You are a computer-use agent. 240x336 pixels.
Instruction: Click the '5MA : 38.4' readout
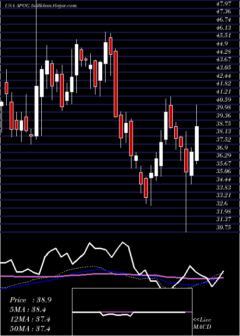[28, 310]
